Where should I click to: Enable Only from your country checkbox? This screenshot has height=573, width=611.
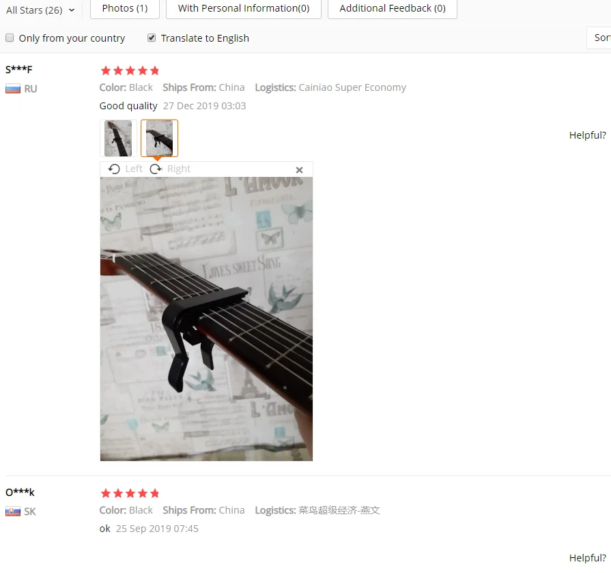click(10, 38)
